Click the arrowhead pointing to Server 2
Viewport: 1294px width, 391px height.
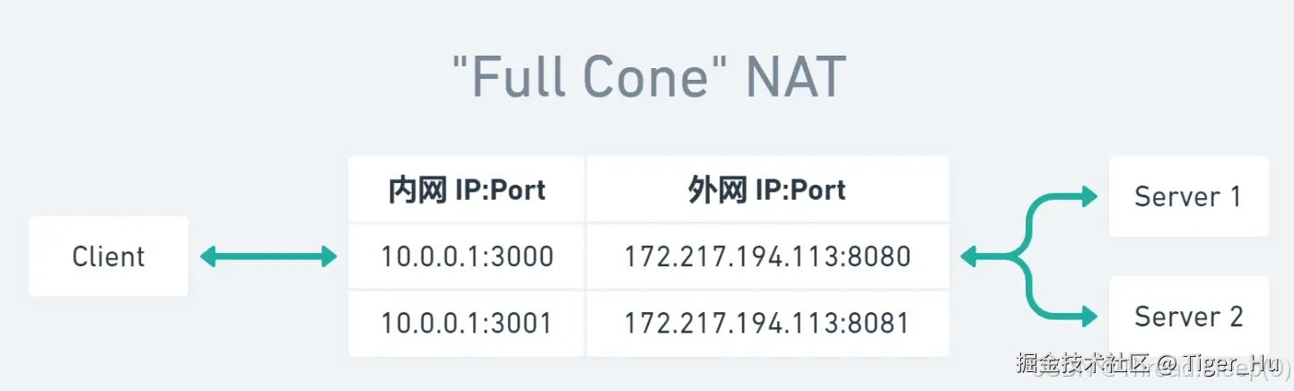[1089, 316]
